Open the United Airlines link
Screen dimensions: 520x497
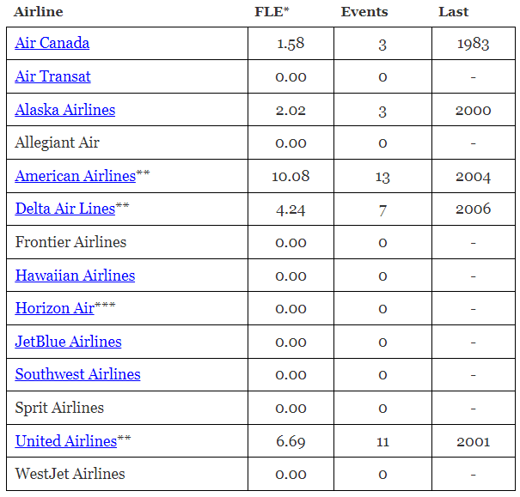point(66,441)
